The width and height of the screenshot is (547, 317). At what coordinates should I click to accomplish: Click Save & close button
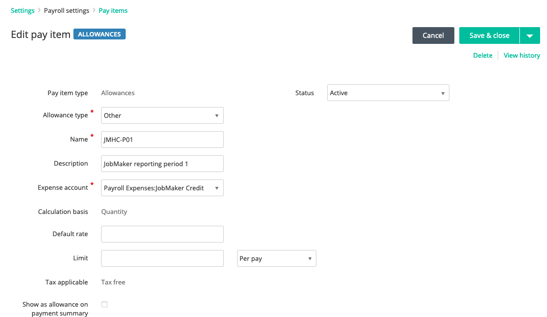(489, 35)
